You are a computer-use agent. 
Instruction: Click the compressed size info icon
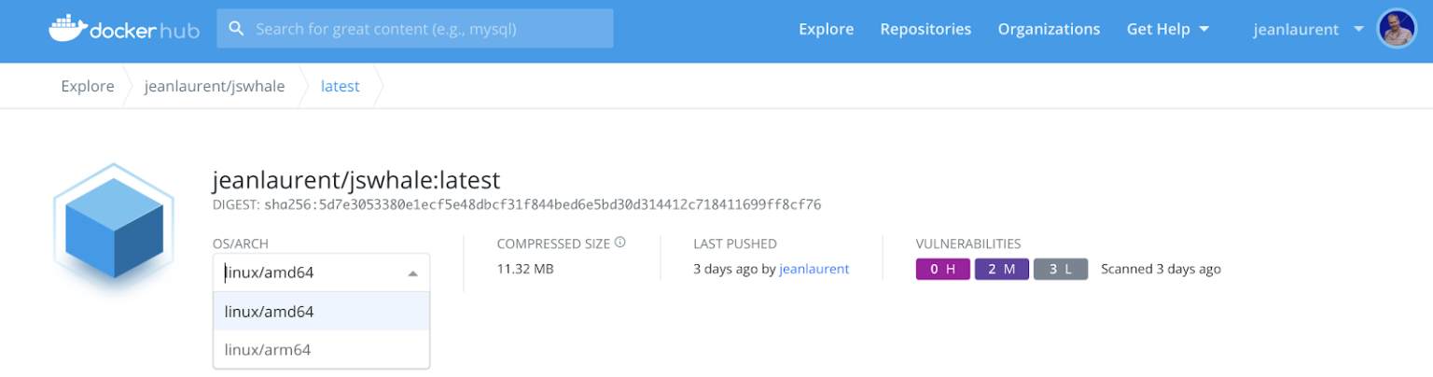point(619,243)
